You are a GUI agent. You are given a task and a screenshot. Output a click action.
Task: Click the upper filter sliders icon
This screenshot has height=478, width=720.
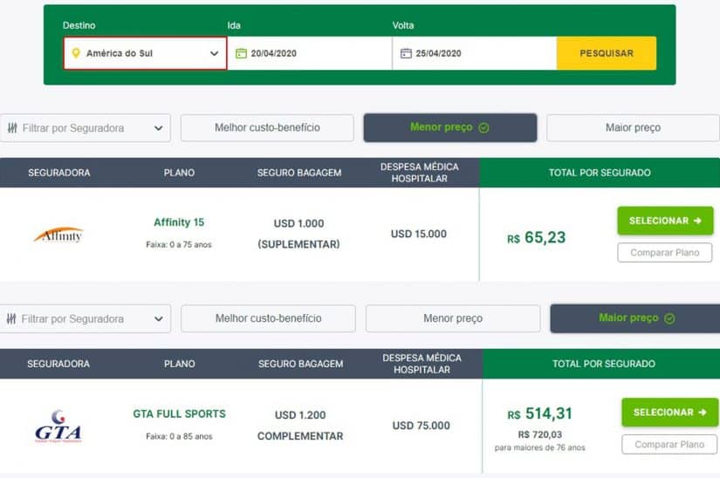pyautogui.click(x=11, y=128)
